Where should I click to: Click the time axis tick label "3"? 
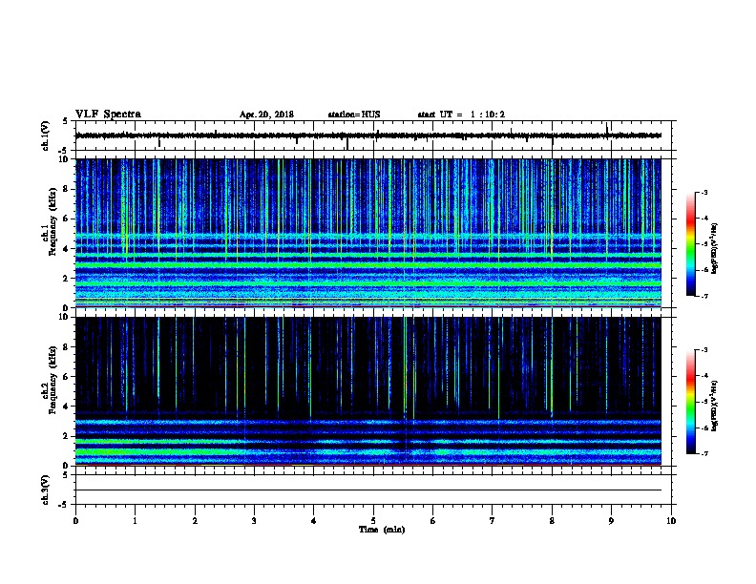[254, 521]
